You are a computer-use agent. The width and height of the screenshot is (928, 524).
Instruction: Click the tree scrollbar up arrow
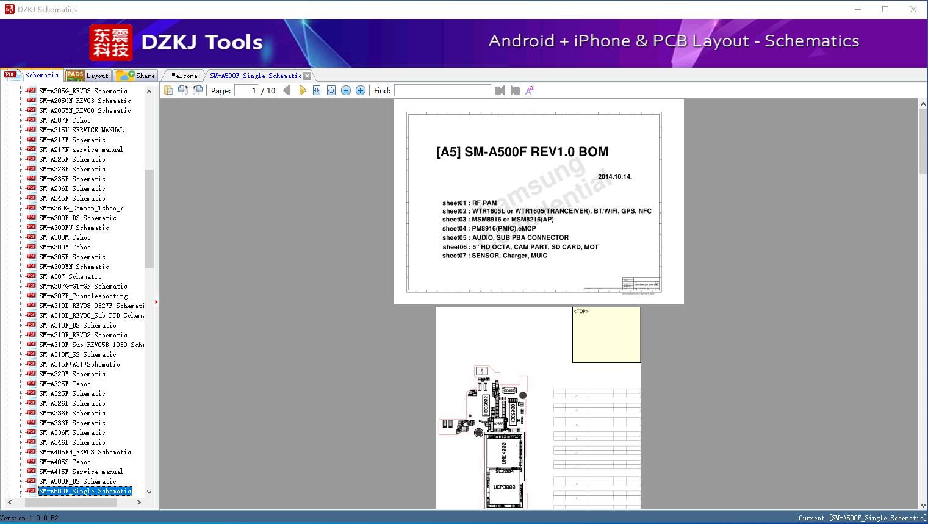pos(149,92)
